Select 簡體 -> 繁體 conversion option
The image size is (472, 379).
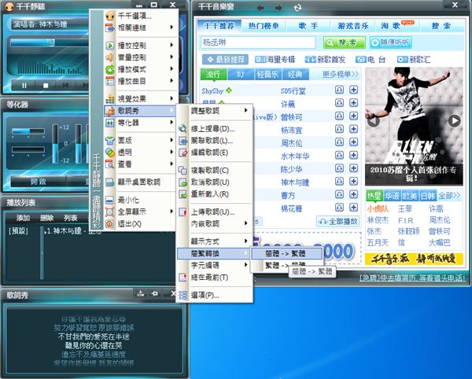click(283, 254)
